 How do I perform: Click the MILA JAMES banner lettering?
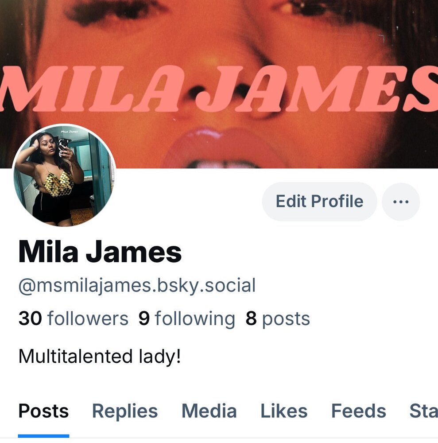click(x=219, y=89)
